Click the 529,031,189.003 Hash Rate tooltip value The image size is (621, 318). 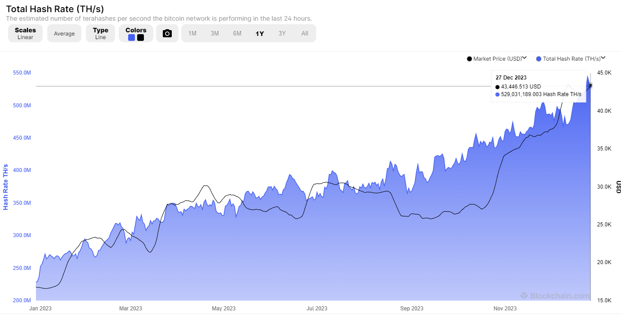click(x=541, y=94)
